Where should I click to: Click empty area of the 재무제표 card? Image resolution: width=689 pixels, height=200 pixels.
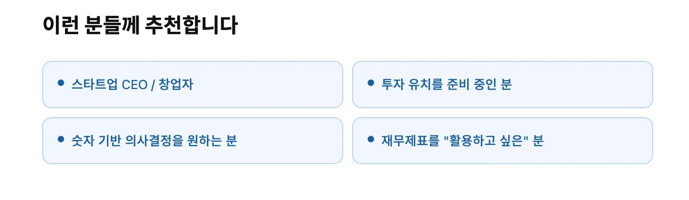(600, 141)
